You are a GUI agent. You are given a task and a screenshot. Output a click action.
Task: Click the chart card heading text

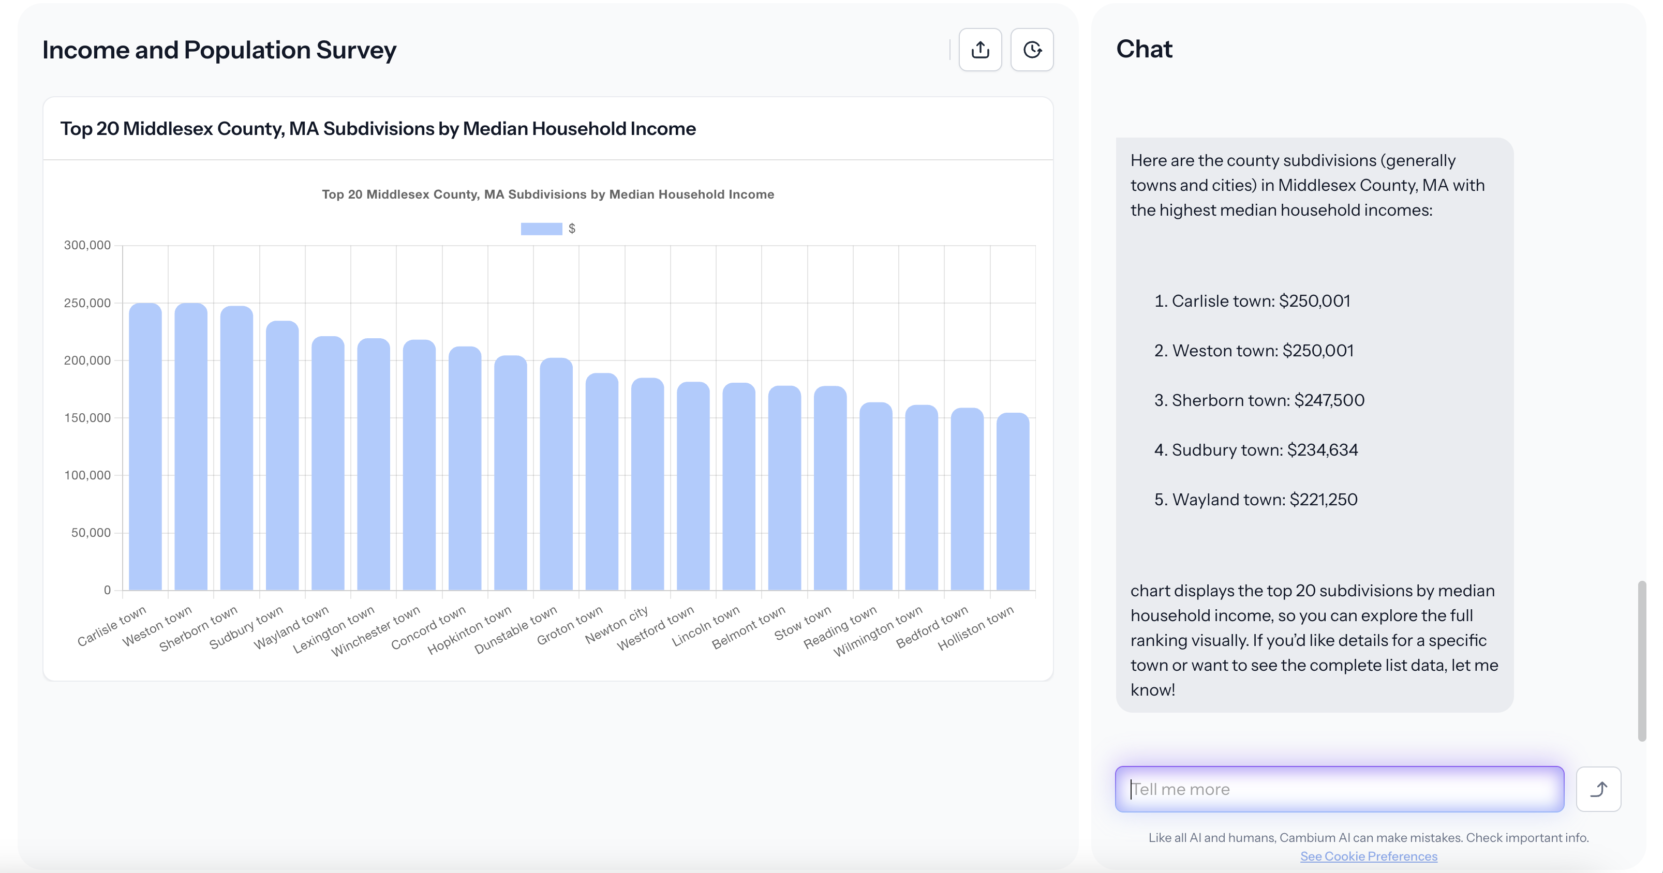click(378, 128)
